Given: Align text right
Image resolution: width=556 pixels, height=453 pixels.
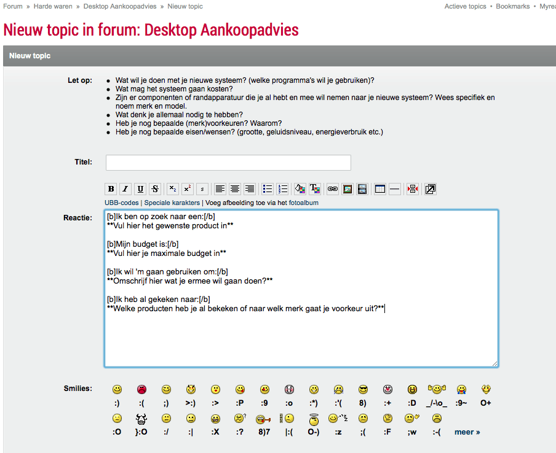Looking at the screenshot, I should pos(250,189).
